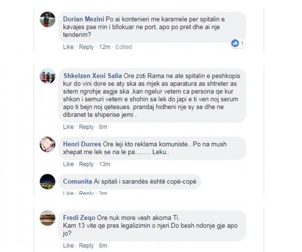Viewport: 302px width, 252px height.
Task: Click the blue thumbs-up reaction icon
Action: [x=235, y=43]
